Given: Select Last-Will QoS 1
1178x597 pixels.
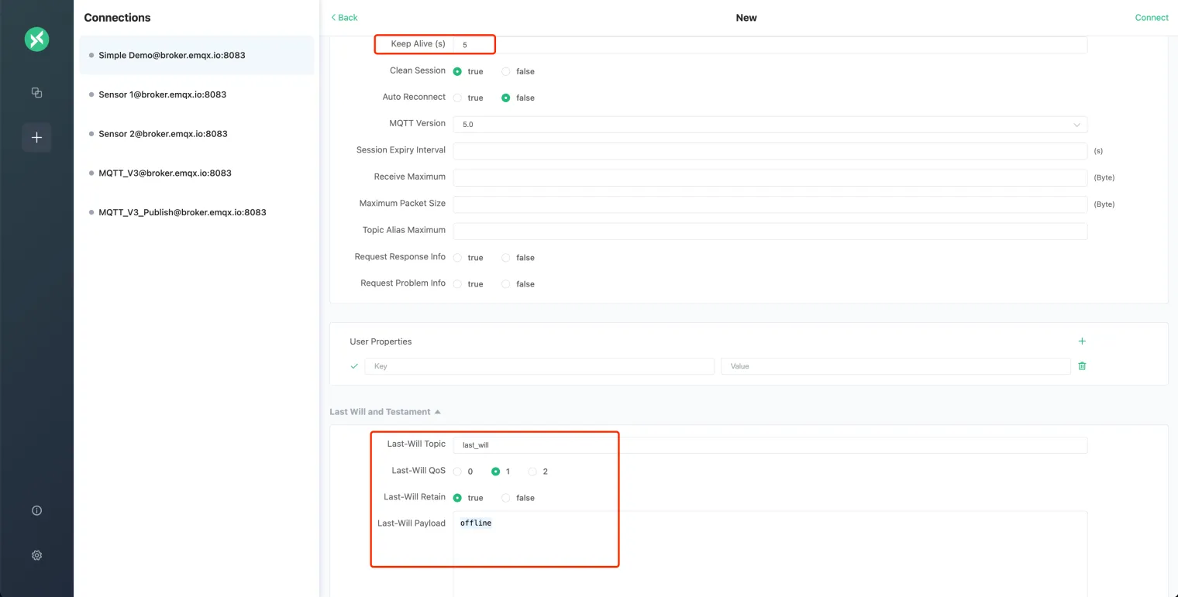Looking at the screenshot, I should click(x=495, y=471).
